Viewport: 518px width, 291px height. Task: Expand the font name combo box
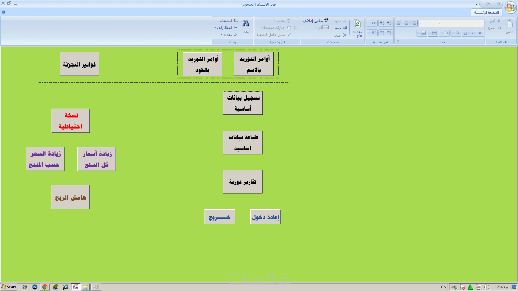tap(439, 23)
